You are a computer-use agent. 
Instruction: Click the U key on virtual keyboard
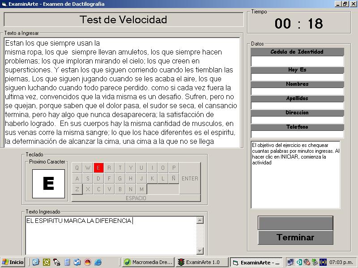pos(141,168)
